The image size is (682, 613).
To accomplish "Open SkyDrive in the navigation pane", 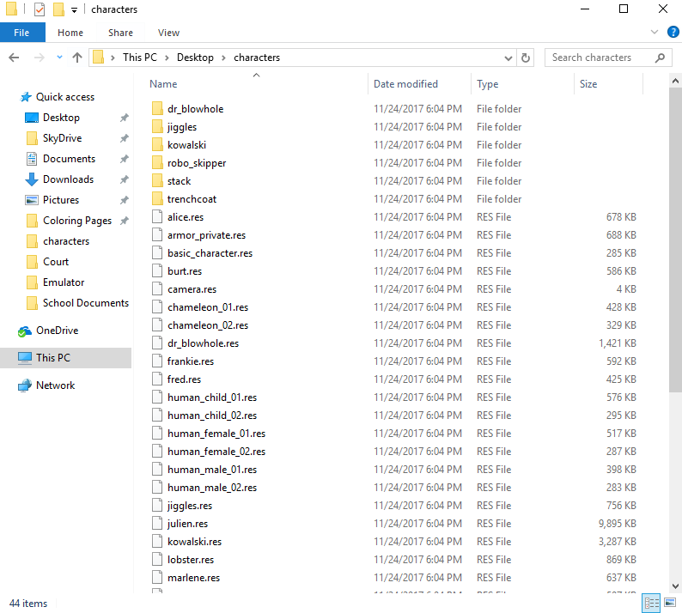I will click(x=62, y=138).
